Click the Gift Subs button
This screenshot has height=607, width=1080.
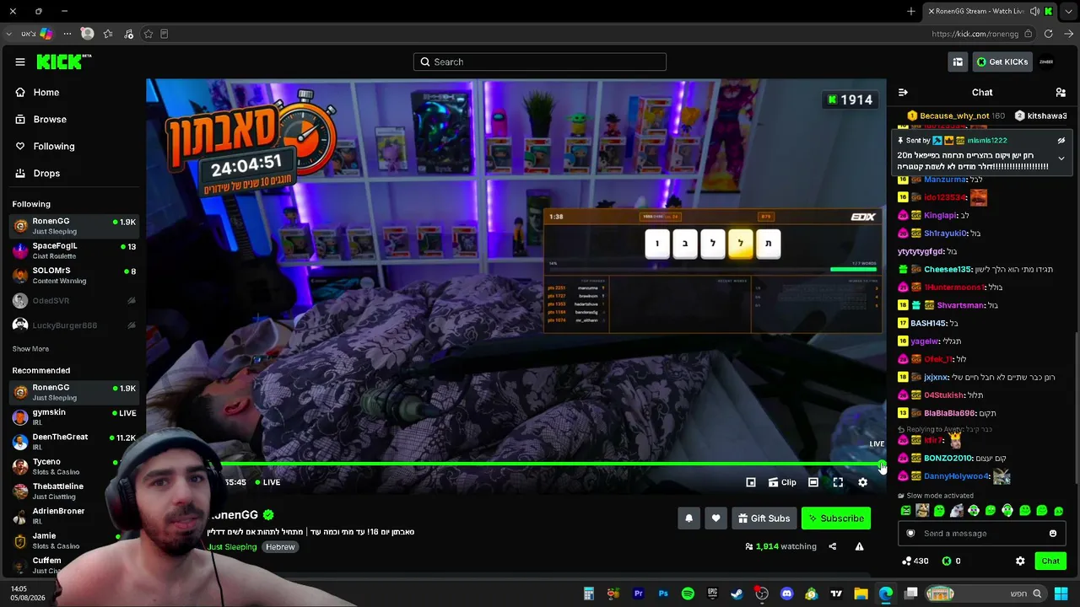764,518
